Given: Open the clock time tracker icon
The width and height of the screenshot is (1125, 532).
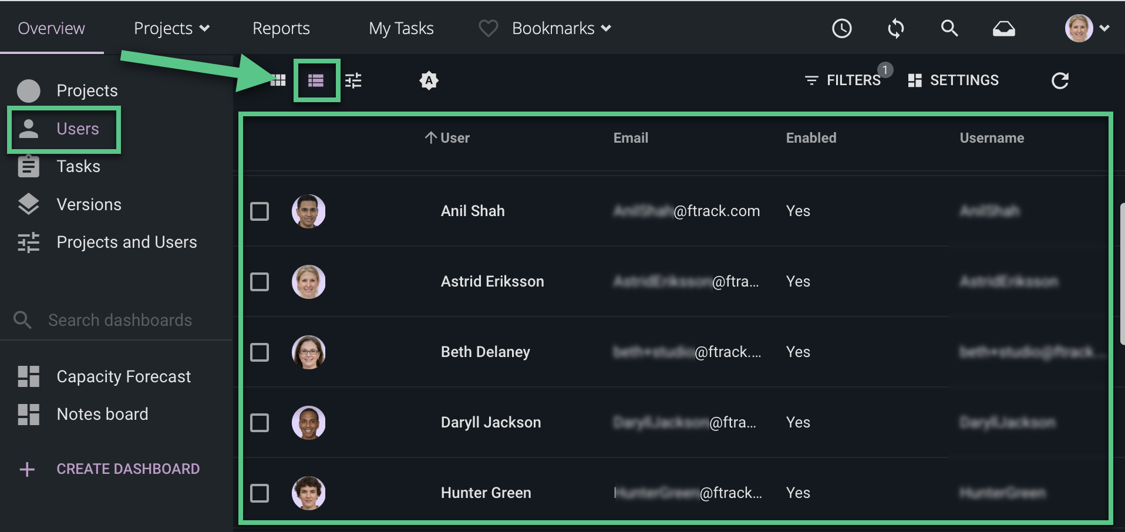Looking at the screenshot, I should 842,28.
